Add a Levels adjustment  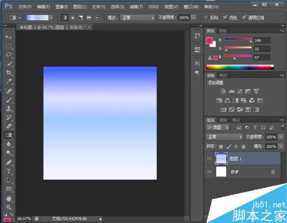tap(231, 91)
